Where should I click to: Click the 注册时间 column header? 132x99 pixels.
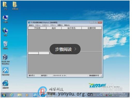point(91,28)
